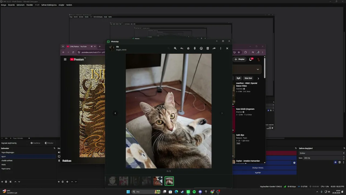Add a scene transition with plus button
Image resolution: width=346 pixels, height=195 pixels.
pyautogui.click(x=335, y=162)
